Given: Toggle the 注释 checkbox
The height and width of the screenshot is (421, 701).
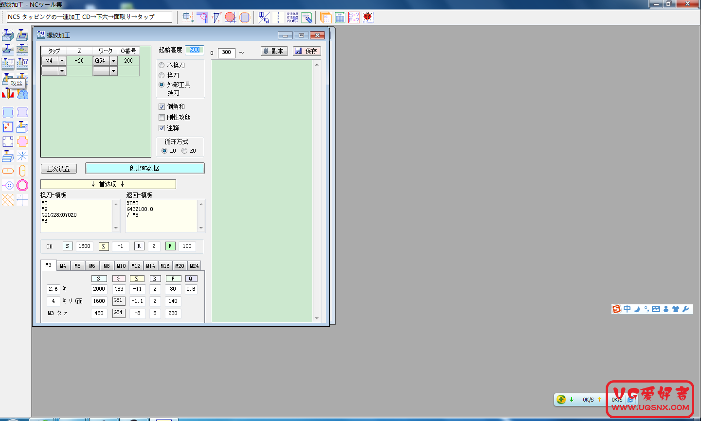Looking at the screenshot, I should tap(169, 128).
